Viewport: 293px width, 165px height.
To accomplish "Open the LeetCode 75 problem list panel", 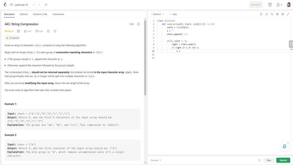I will pyautogui.click(x=11, y=5).
